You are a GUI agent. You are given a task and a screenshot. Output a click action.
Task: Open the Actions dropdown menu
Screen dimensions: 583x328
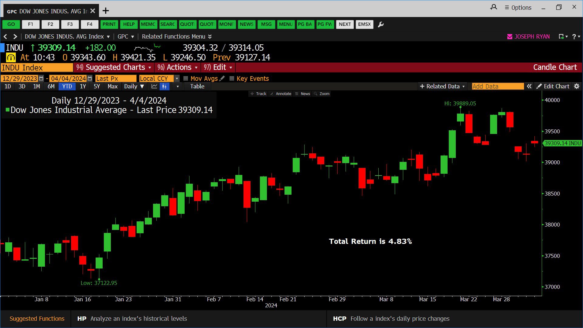click(178, 67)
